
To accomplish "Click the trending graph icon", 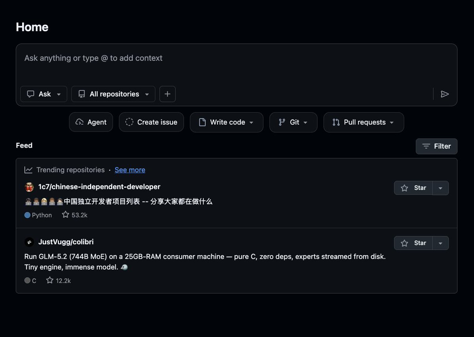I will coord(28,170).
